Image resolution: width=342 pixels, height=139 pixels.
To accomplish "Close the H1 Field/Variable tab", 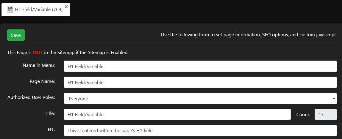I will coord(66,6).
